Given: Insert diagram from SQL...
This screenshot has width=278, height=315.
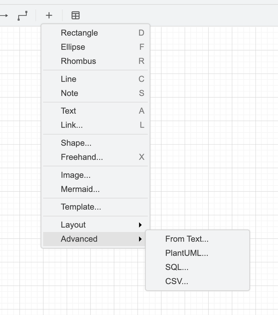Looking at the screenshot, I should click(x=177, y=267).
